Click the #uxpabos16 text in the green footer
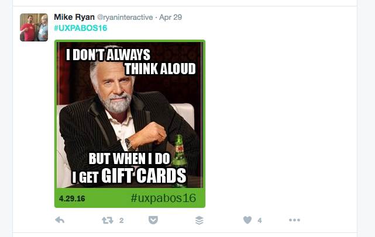Screen dimensions: 375x237 (163, 198)
